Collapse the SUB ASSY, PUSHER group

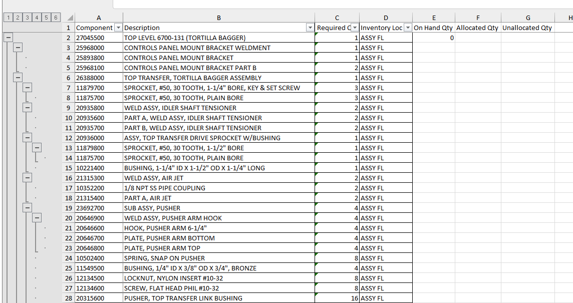click(x=27, y=208)
